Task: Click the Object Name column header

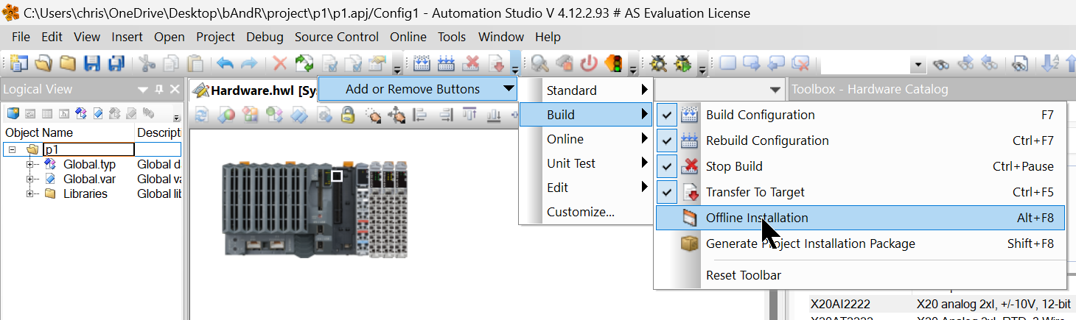Action: click(69, 132)
